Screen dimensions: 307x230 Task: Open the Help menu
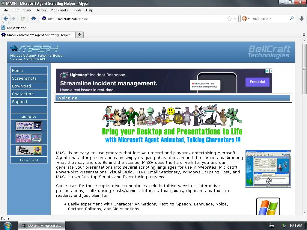[89, 10]
